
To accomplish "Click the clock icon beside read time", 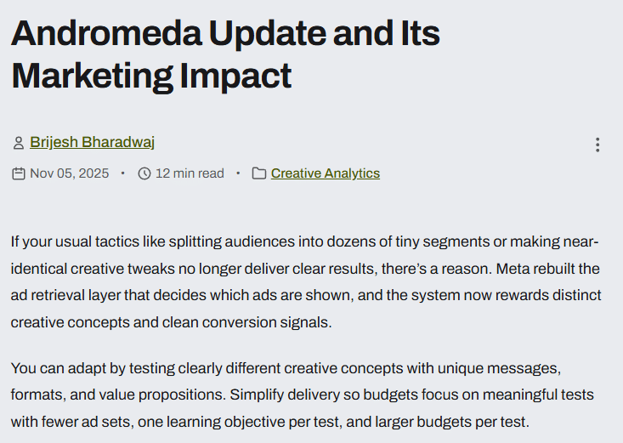I will coord(144,173).
